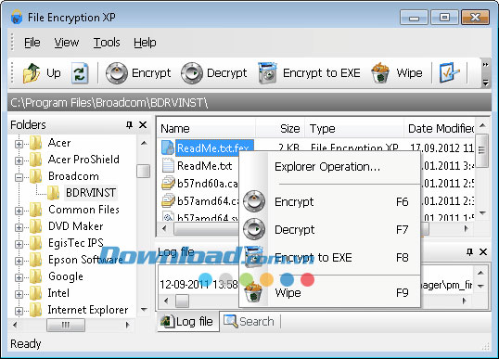Open the Tools menu
499x359 pixels.
[107, 43]
